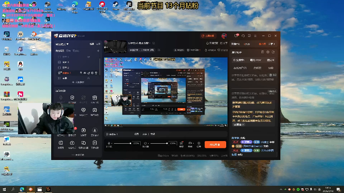Open the last list-style icon in bottom tools row
Screen dimensions: 344x193
coord(95,143)
